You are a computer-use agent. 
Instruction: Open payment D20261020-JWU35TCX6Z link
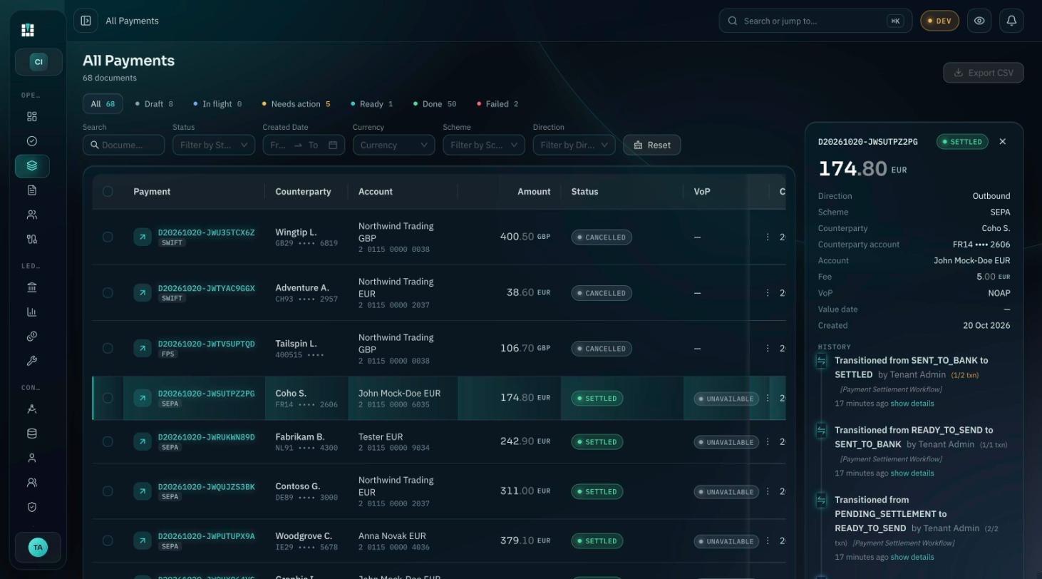(x=206, y=232)
